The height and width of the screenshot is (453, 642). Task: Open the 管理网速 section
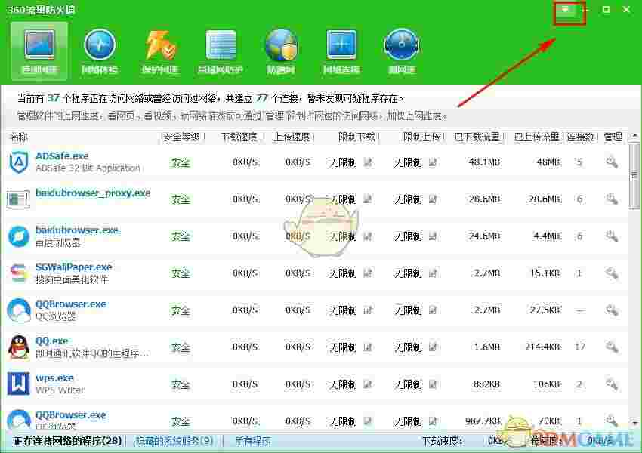coord(39,50)
